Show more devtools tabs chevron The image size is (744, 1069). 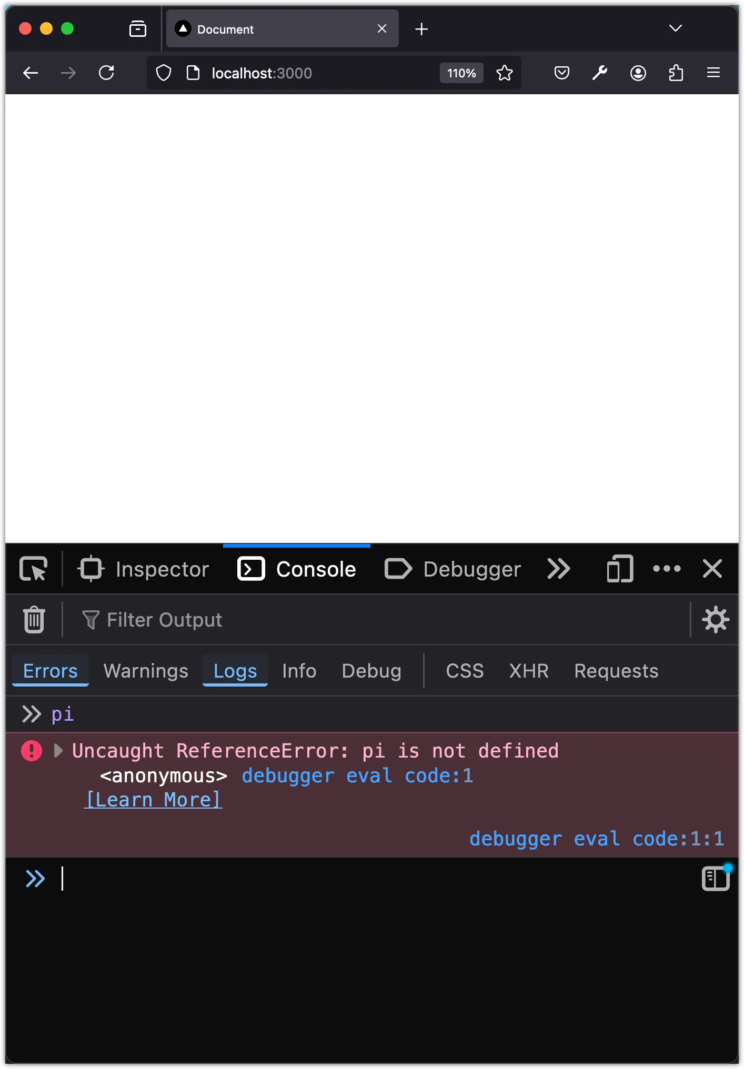[559, 569]
